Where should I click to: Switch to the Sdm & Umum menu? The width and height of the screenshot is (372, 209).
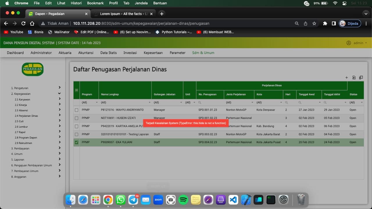(x=203, y=53)
